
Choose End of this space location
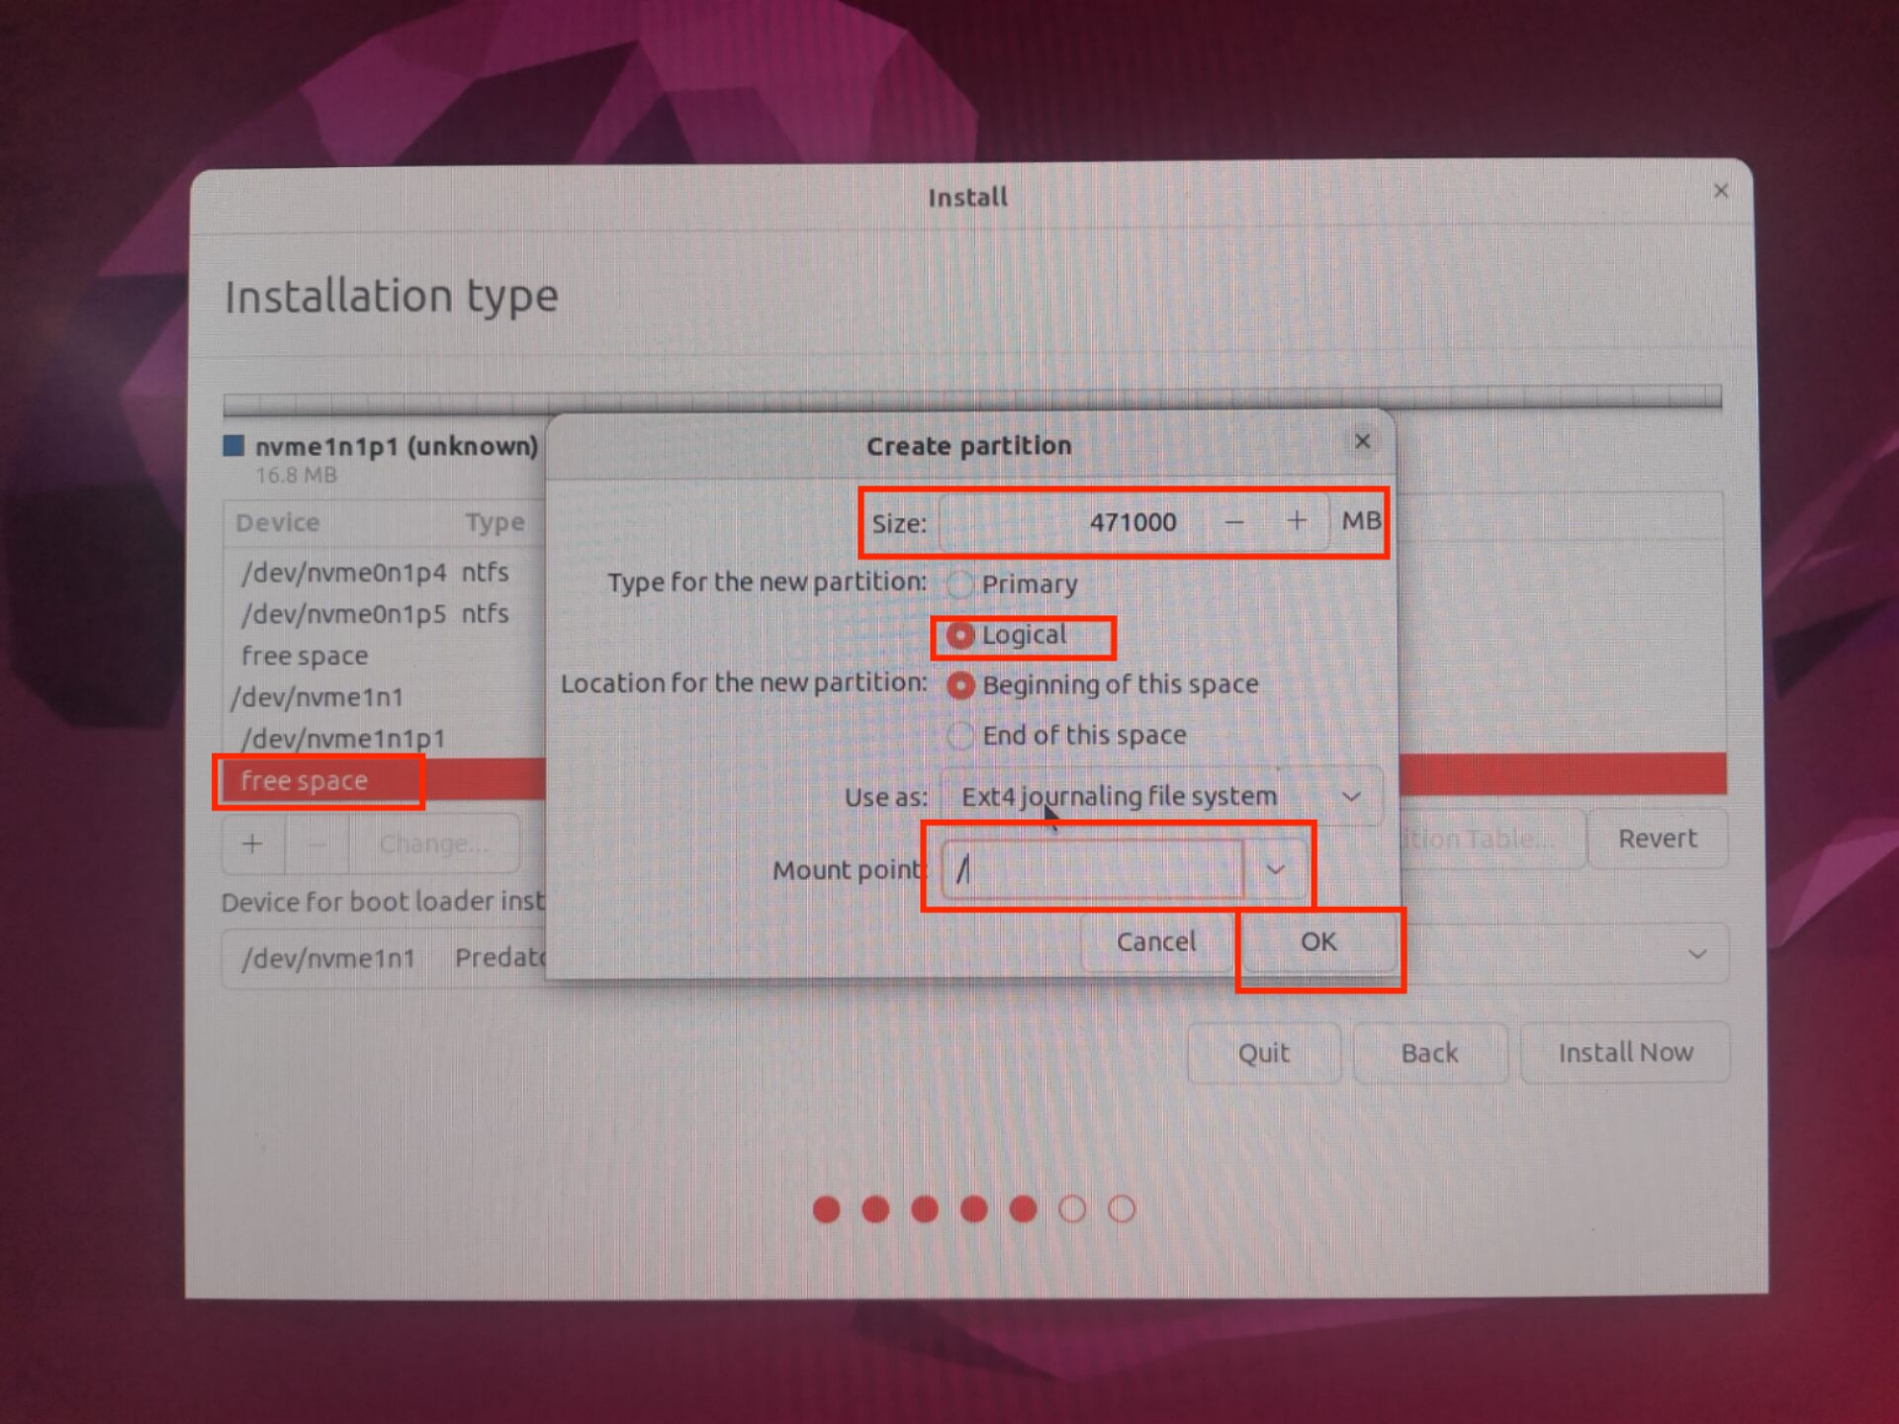tap(959, 736)
